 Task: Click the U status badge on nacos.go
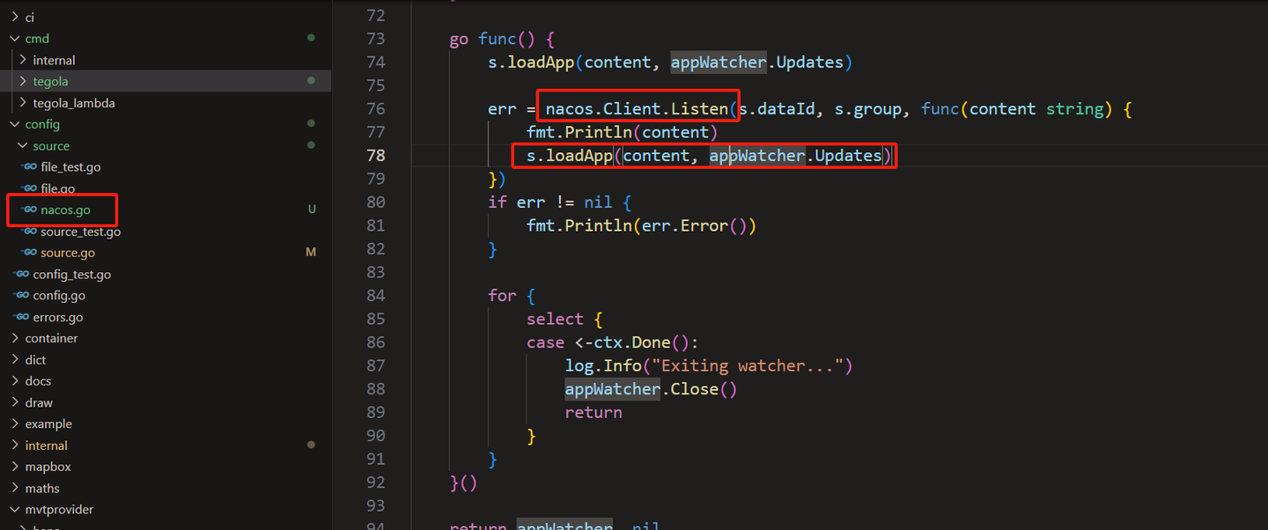312,210
